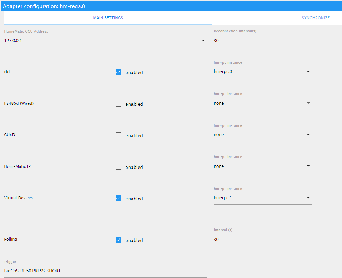Enable the HomeMatic IP checkbox
This screenshot has width=342, height=278.
point(119,167)
